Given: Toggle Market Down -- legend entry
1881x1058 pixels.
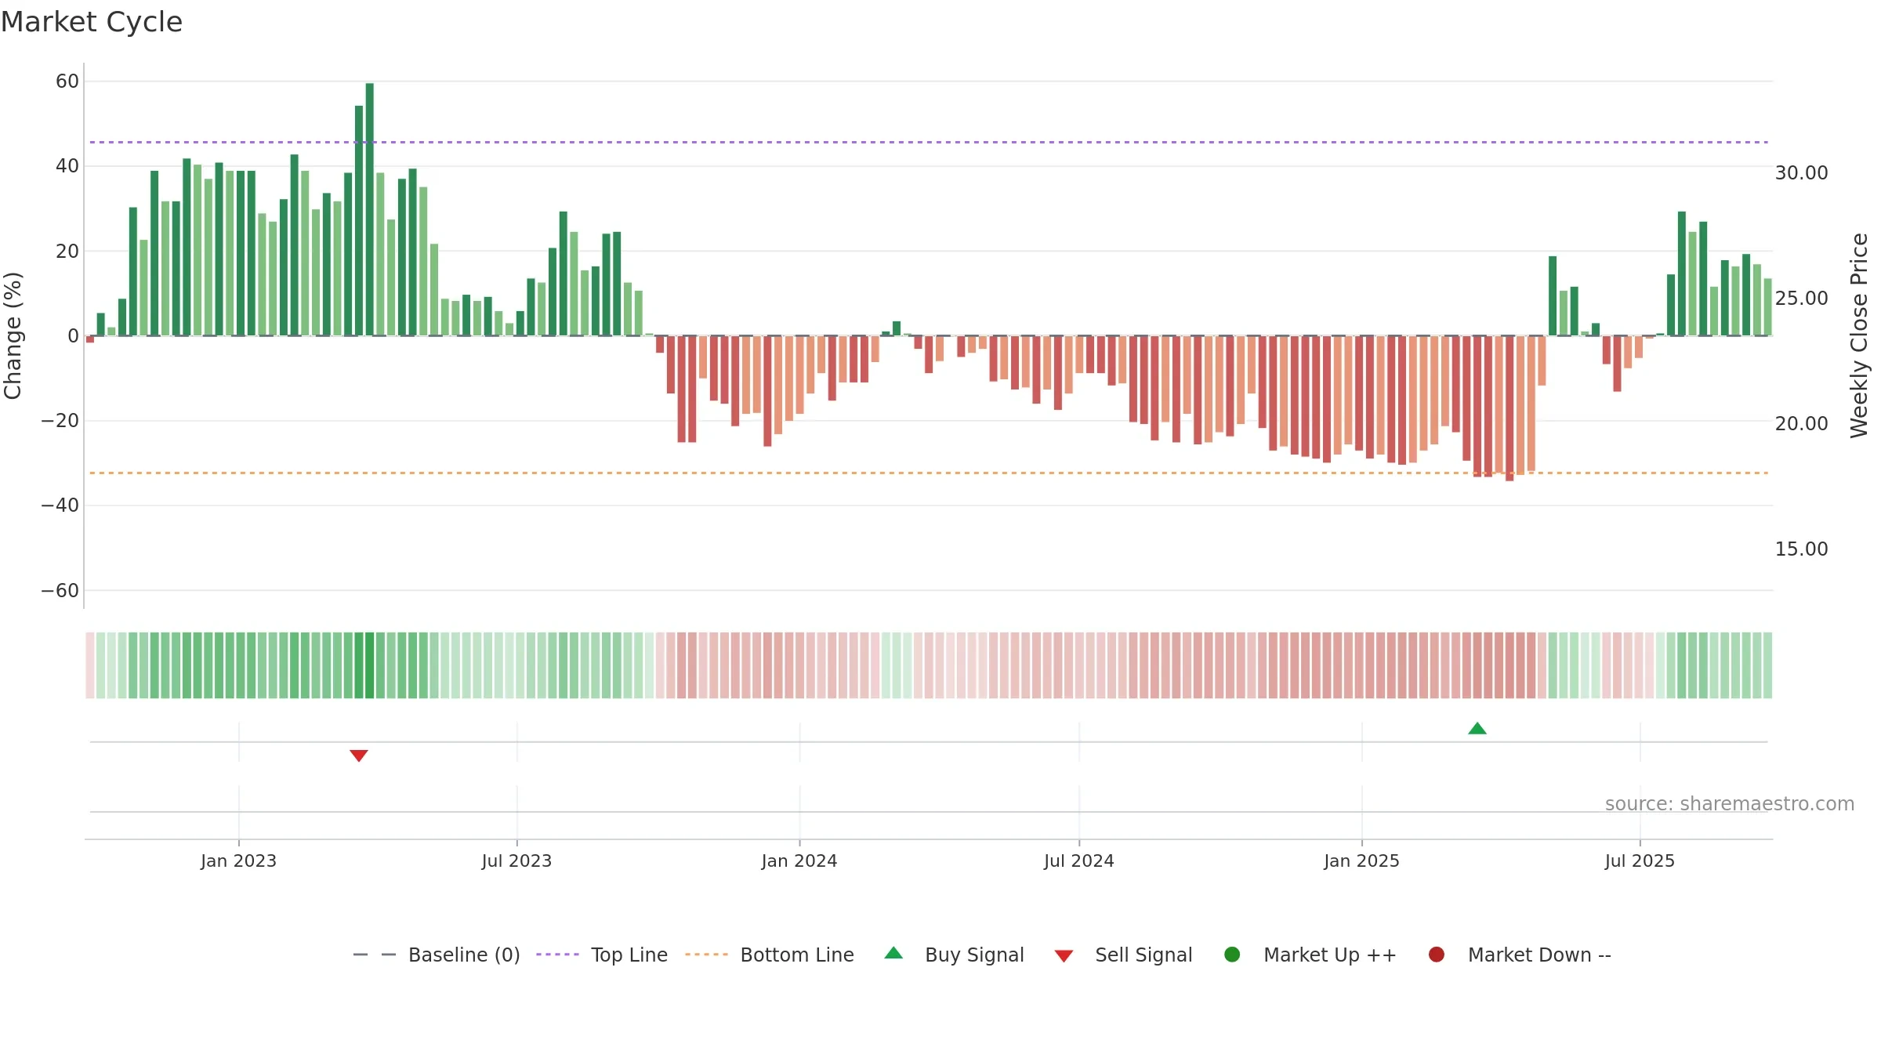Looking at the screenshot, I should click(1520, 955).
